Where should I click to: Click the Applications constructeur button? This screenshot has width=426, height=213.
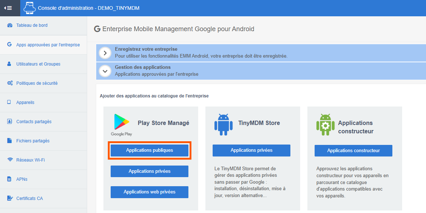353,150
